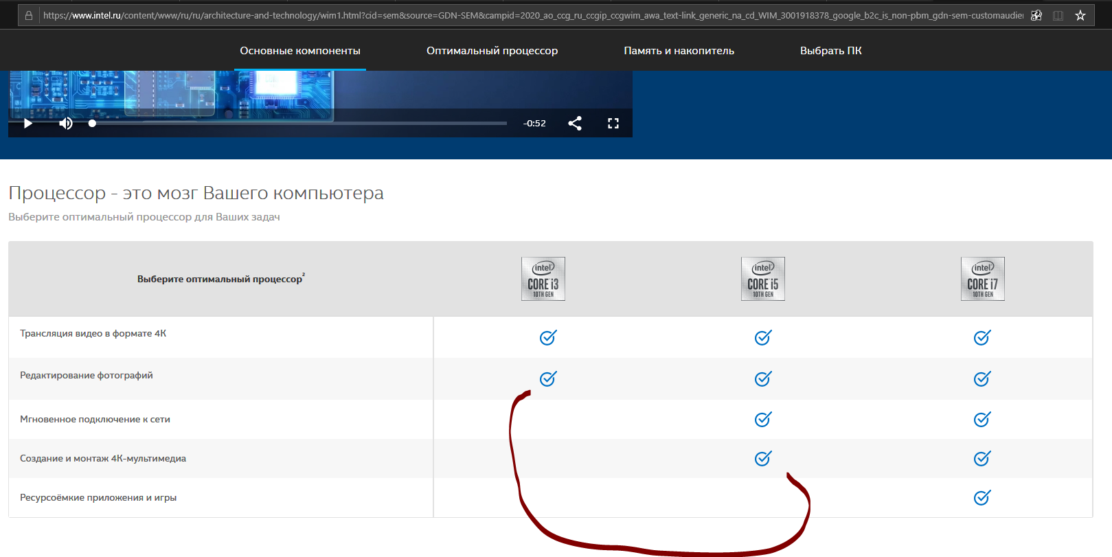Click Core i7 checkmark for Мгновенное подключение к сети
Viewport: 1112px width, 557px height.
click(982, 419)
